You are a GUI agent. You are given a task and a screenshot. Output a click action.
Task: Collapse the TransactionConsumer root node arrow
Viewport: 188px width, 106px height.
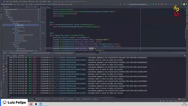3,9
